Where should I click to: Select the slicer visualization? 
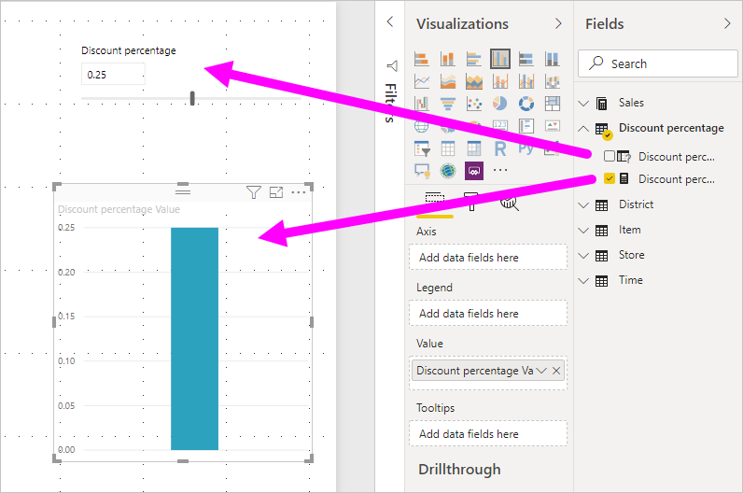point(422,148)
